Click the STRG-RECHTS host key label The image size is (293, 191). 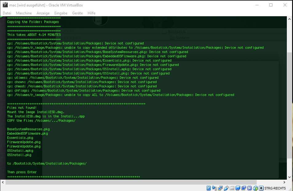click(x=275, y=188)
